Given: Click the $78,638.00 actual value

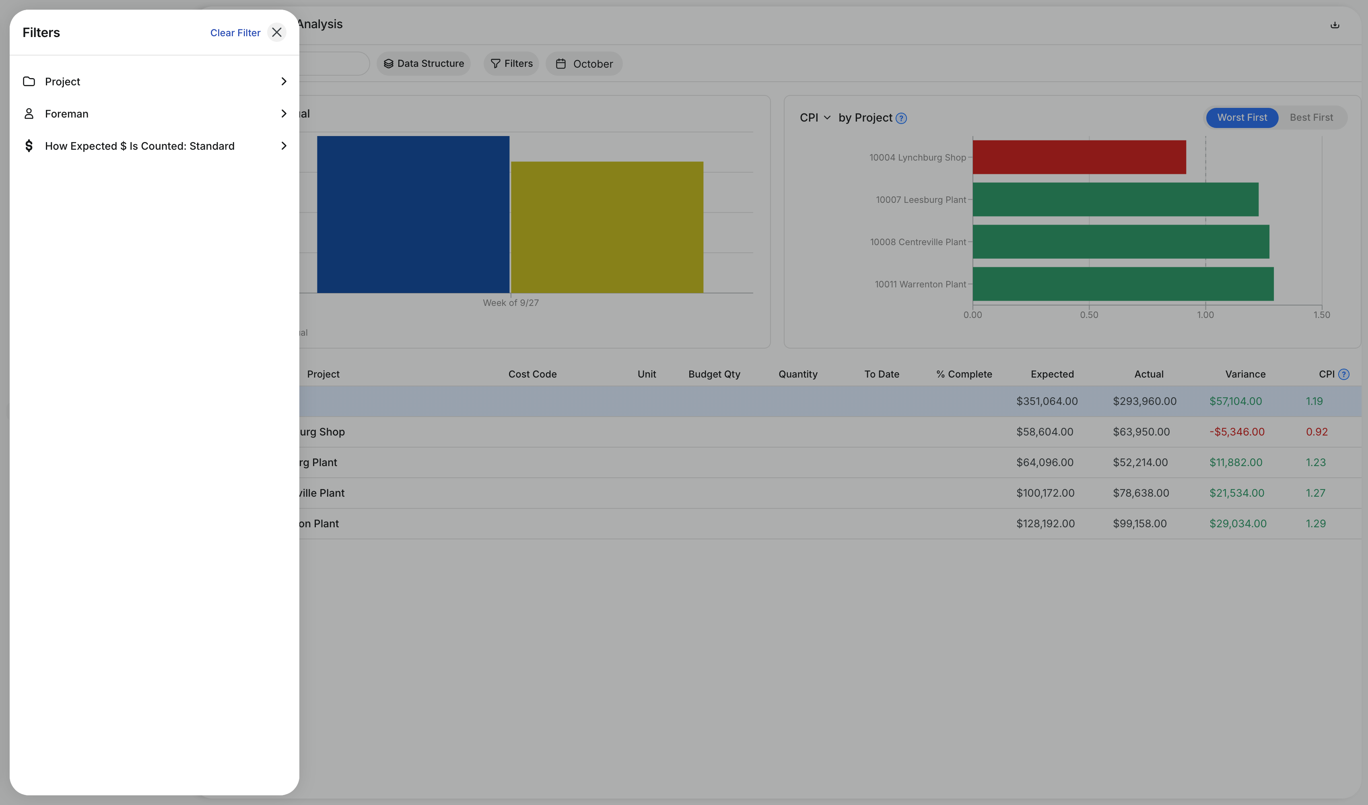Looking at the screenshot, I should pos(1141,493).
